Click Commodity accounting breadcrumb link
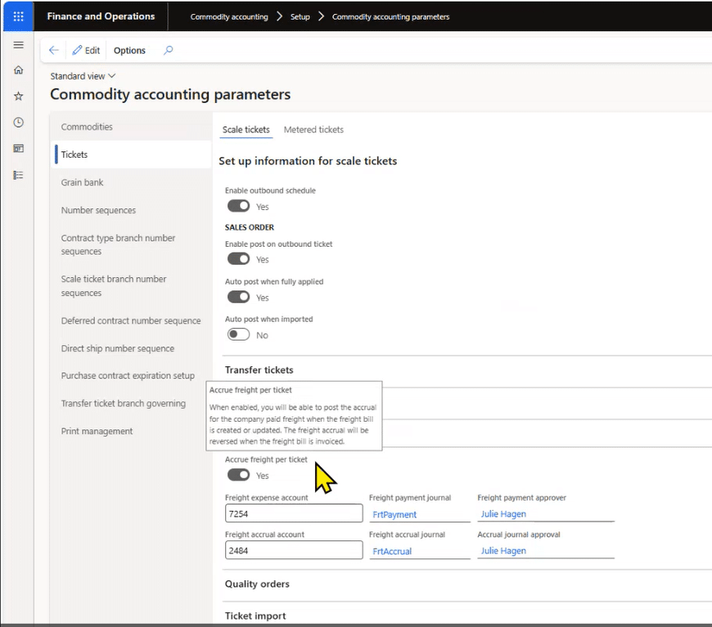Viewport: 712px width, 627px height. click(x=229, y=17)
